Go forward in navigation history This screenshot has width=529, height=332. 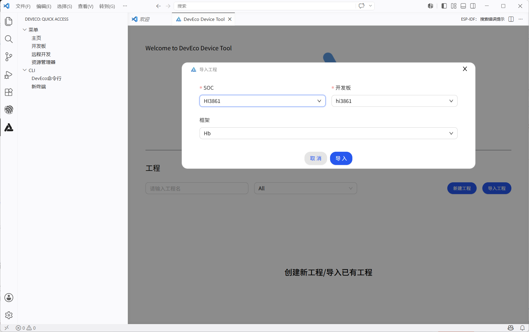168,6
